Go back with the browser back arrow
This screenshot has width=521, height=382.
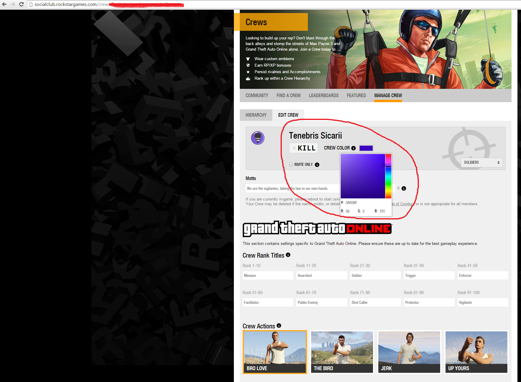tap(4, 4)
